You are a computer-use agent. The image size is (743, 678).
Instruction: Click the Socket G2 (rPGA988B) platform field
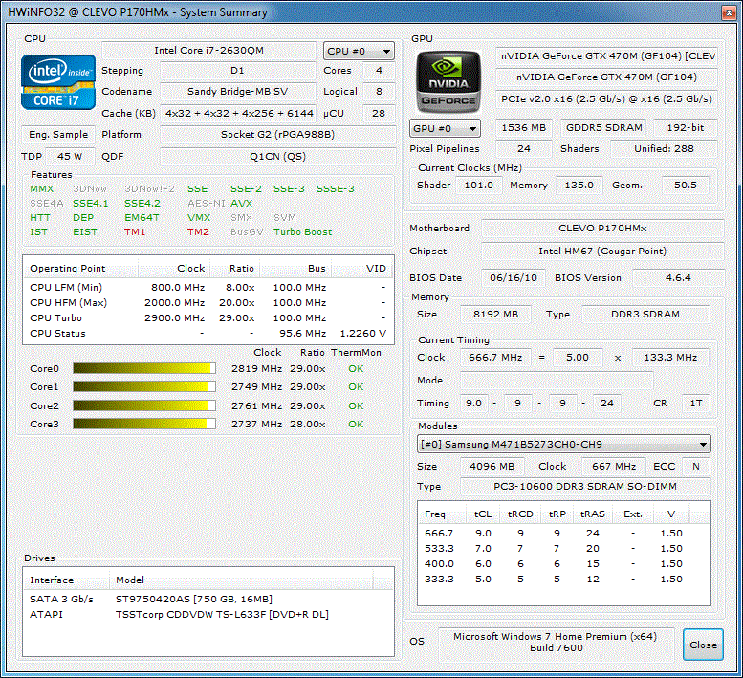pos(277,135)
